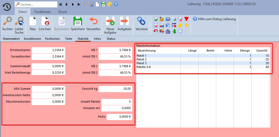Click into the Suchen search field
Screen dimensions: 279x137
pos(38,4)
